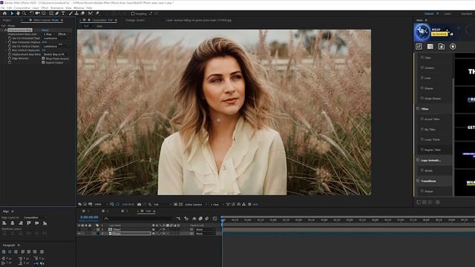Open Use For Horizontal Displacement Luminance dropdown
Screen dimensions: 475x267
pos(56,39)
